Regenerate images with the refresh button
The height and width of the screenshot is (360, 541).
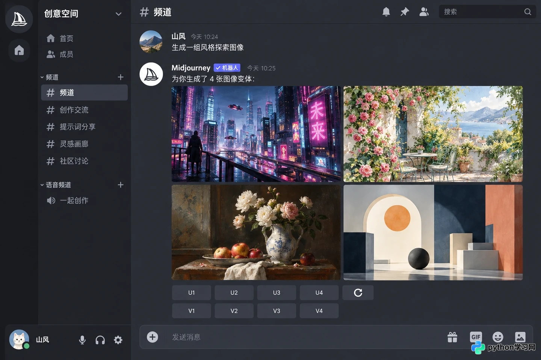coord(358,292)
